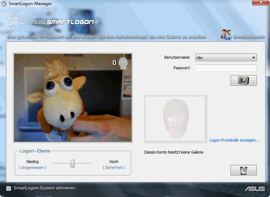Toggle SmartLogon-System aktivieren checkbox

click(9, 188)
